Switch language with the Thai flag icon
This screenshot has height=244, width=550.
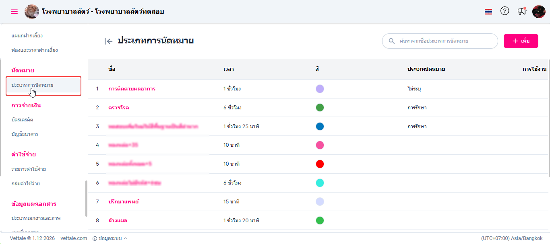tap(488, 12)
